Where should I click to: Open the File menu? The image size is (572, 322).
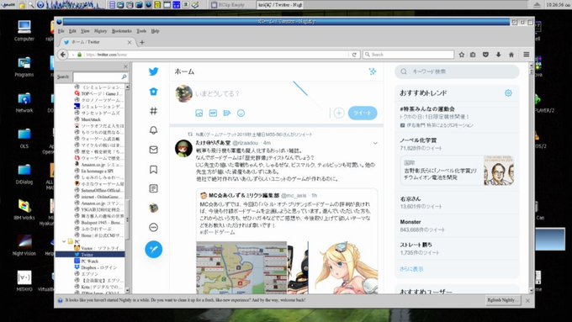[x=61, y=31]
